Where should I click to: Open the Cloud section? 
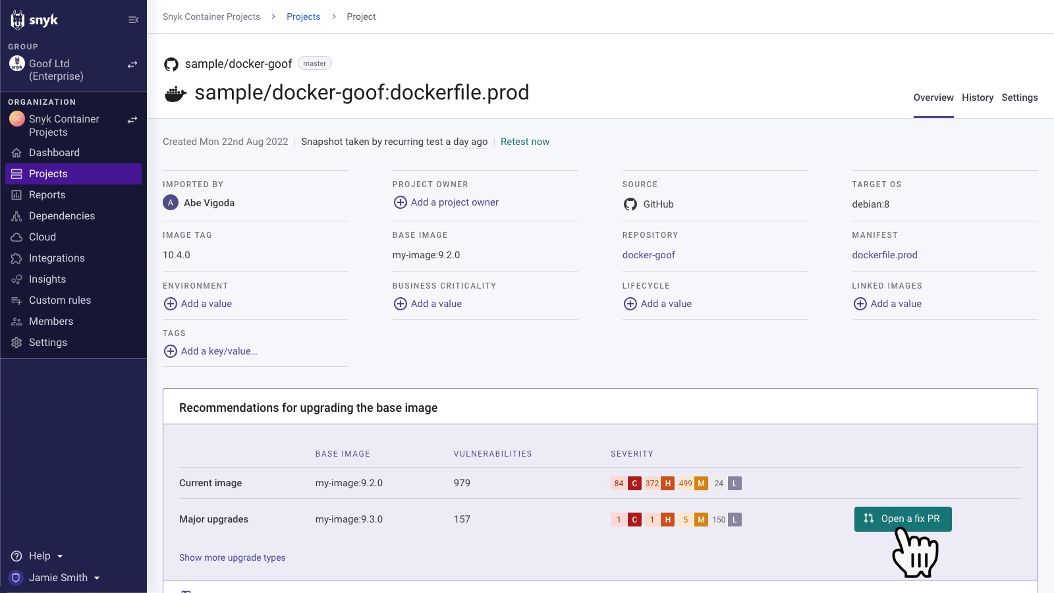[42, 237]
